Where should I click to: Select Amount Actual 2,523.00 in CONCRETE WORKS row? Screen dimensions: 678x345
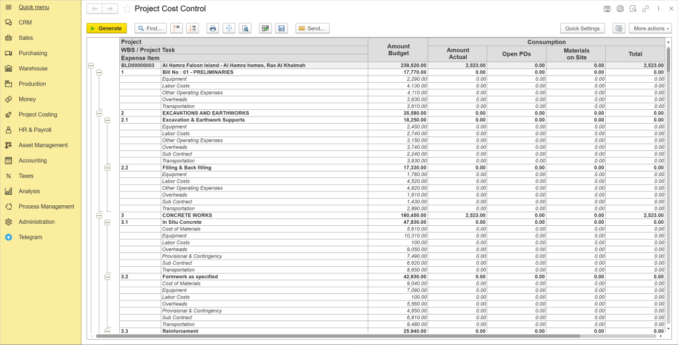click(458, 215)
